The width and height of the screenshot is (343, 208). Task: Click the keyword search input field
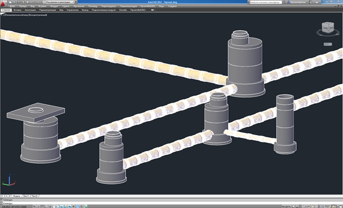pyautogui.click(x=266, y=2)
